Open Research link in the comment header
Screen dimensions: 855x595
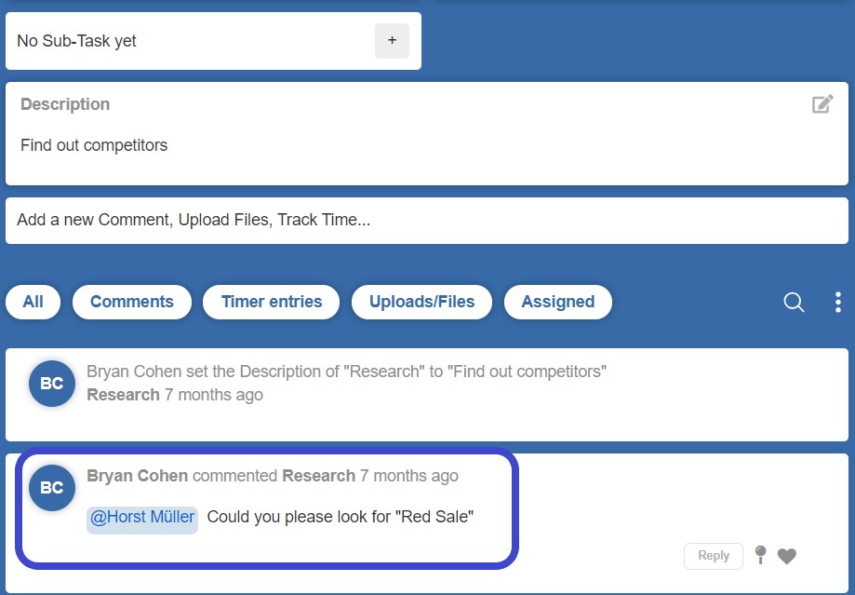pyautogui.click(x=318, y=476)
